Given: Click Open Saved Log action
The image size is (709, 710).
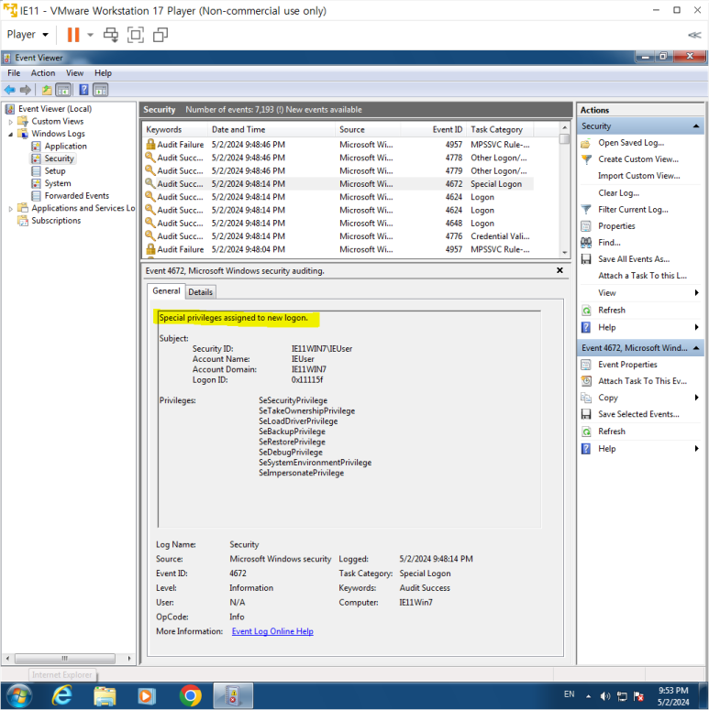Looking at the screenshot, I should (x=631, y=143).
